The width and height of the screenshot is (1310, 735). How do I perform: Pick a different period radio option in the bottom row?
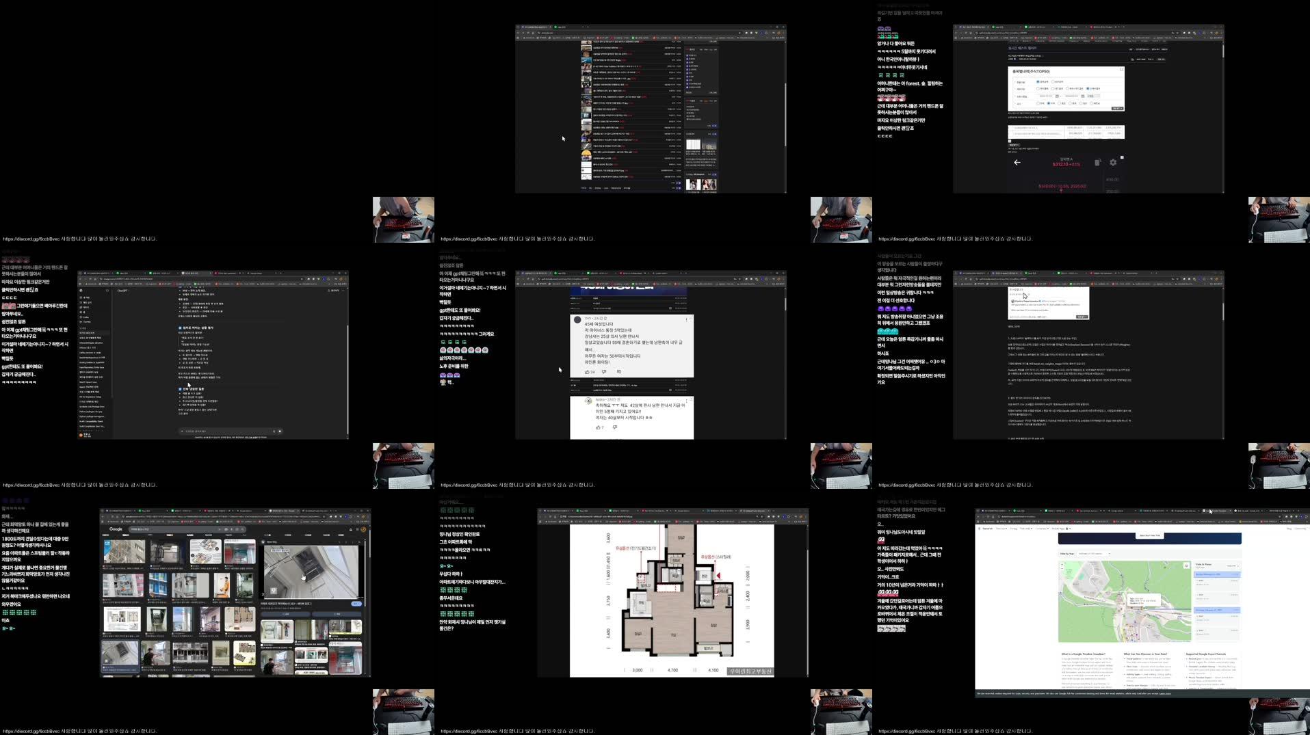coord(1059,103)
